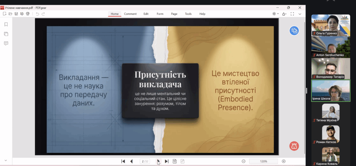The width and height of the screenshot is (356, 166).
Task: Open the comments/annotations sidebar panel
Action: [x=6, y=43]
